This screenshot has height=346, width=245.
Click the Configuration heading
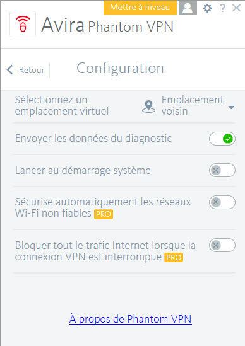120,69
